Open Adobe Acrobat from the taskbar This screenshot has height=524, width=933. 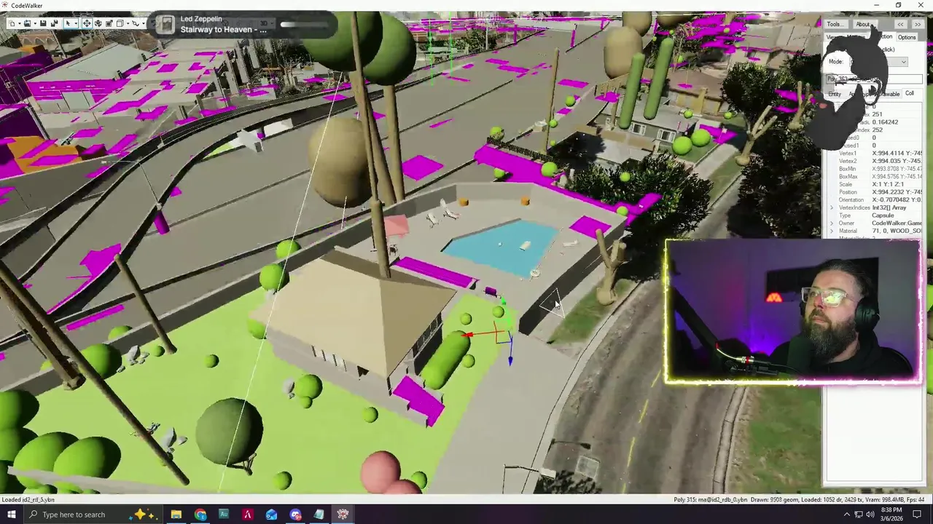pos(248,515)
